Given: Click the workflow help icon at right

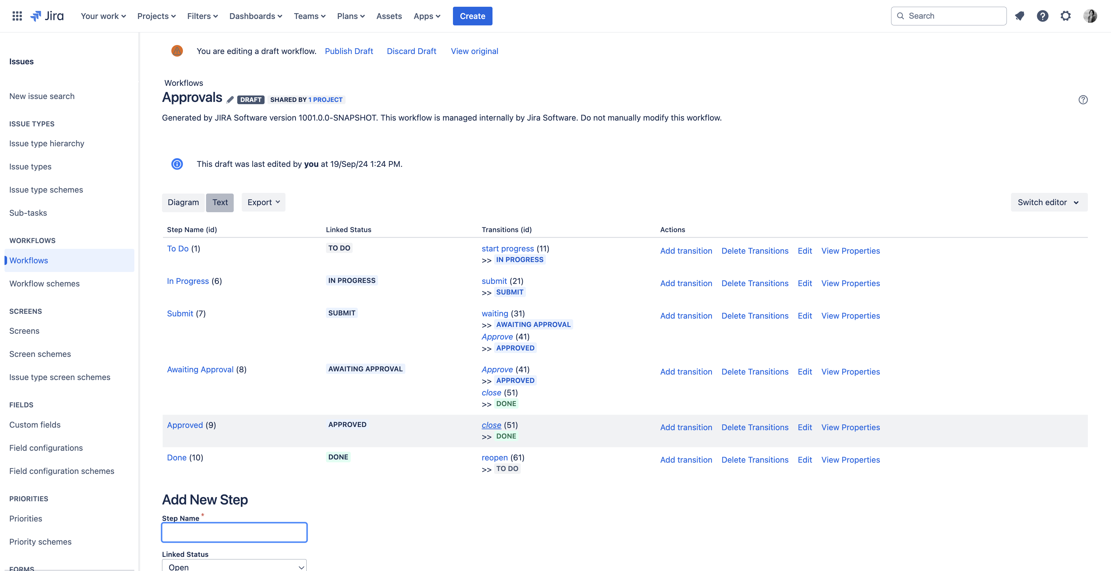Looking at the screenshot, I should pyautogui.click(x=1083, y=100).
